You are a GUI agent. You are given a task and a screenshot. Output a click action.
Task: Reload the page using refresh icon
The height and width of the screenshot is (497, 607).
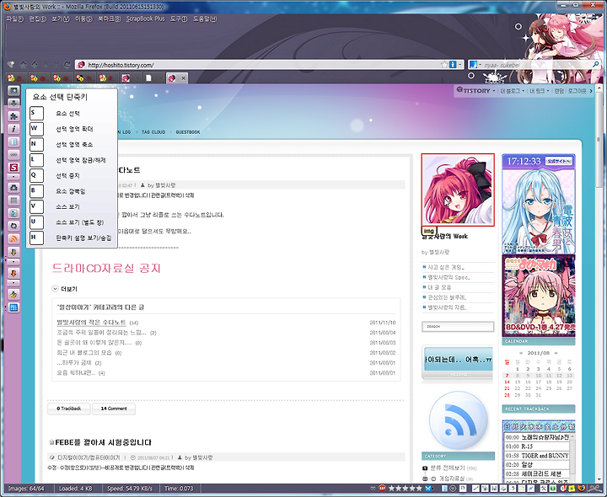tap(67, 65)
